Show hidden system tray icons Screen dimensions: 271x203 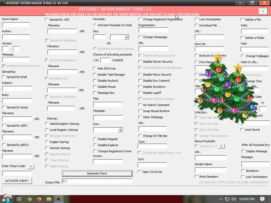point(221,199)
